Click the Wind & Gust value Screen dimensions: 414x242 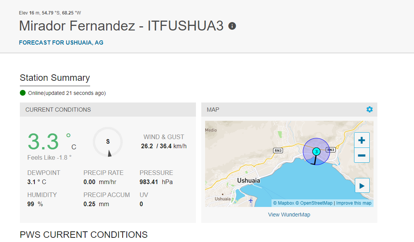click(x=164, y=146)
